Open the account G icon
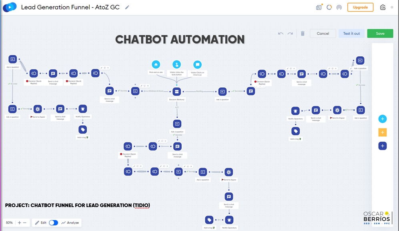The image size is (399, 231). [383, 7]
